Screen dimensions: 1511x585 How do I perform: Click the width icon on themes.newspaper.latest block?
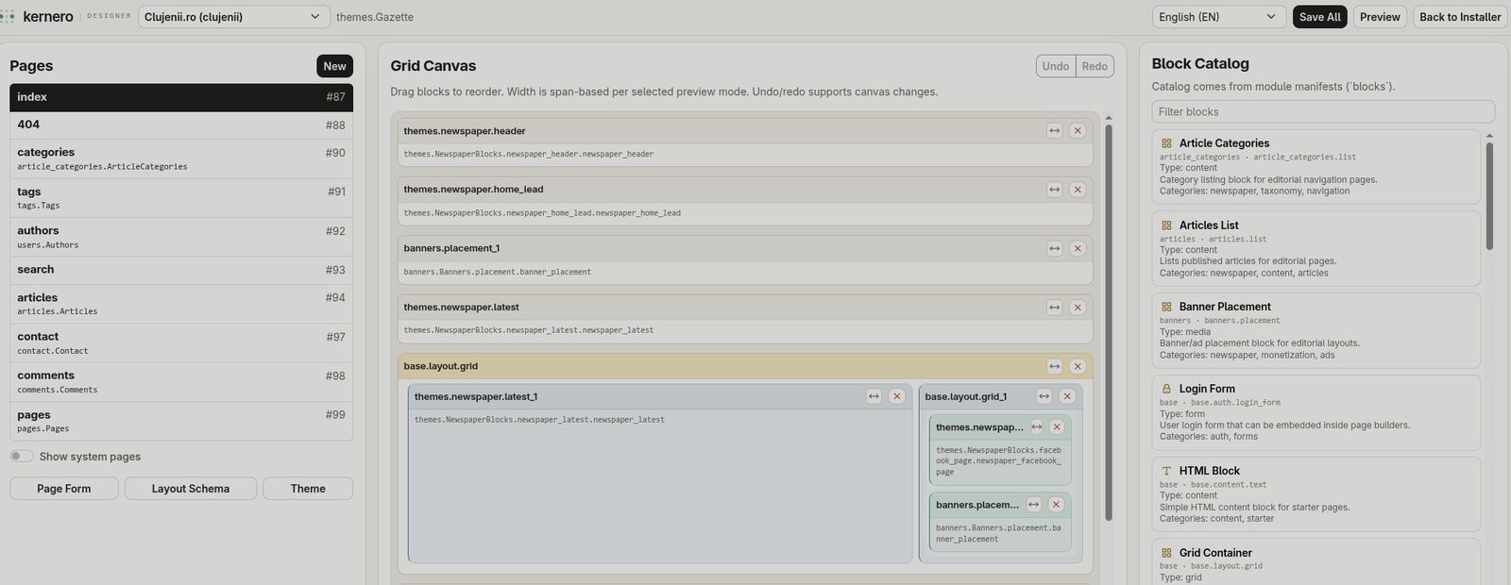coord(1054,308)
